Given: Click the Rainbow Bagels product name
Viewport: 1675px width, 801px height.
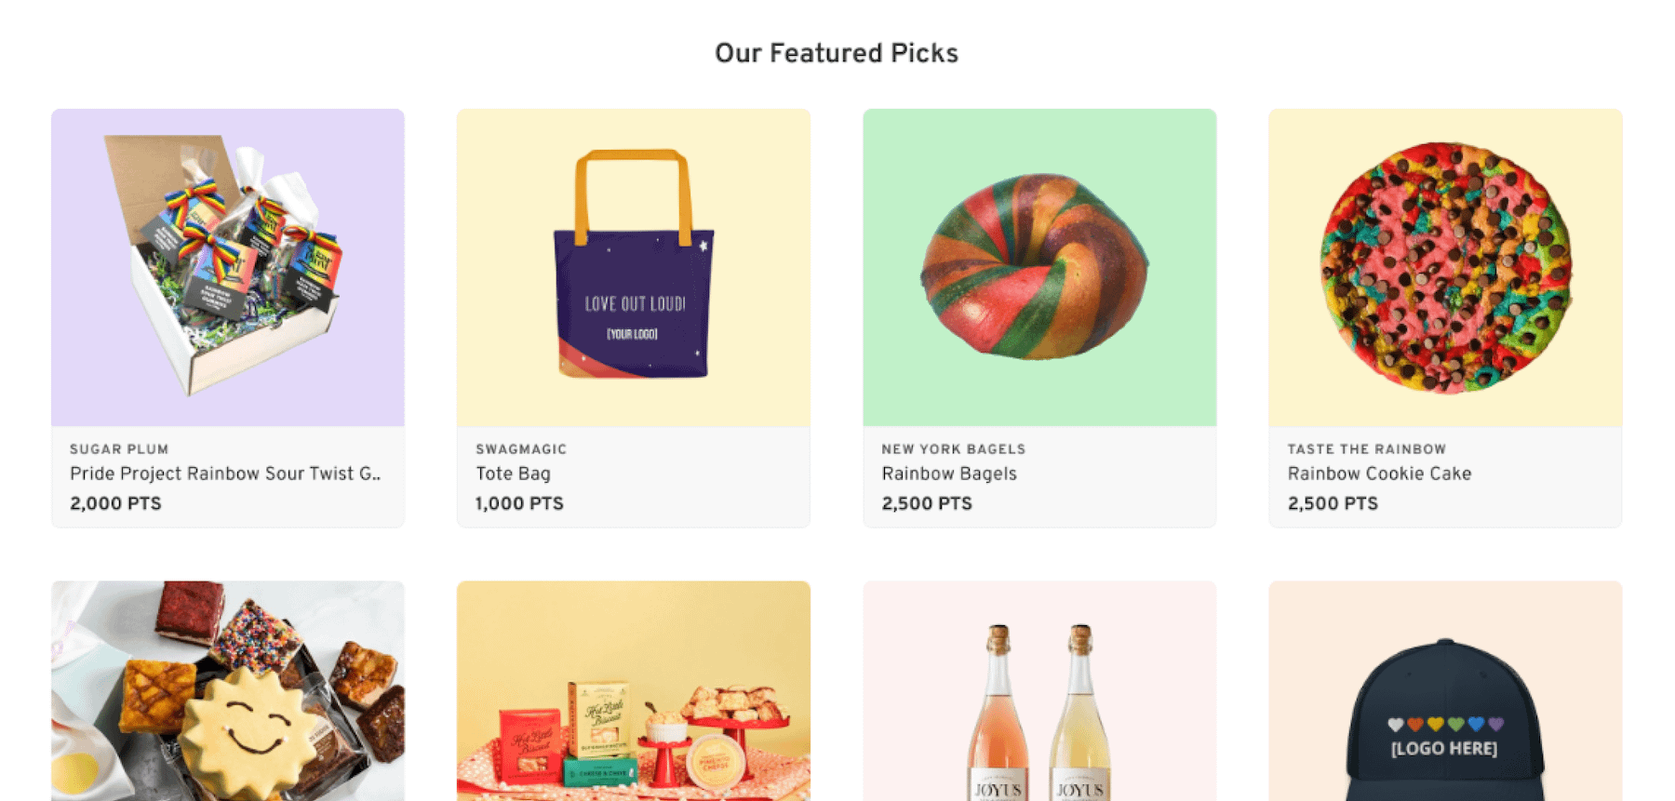Looking at the screenshot, I should coord(949,474).
